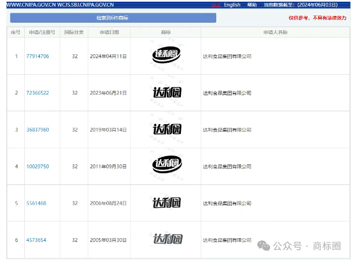Open the trademark image for registration 72366522
The width and height of the screenshot is (354, 263).
coord(166,92)
